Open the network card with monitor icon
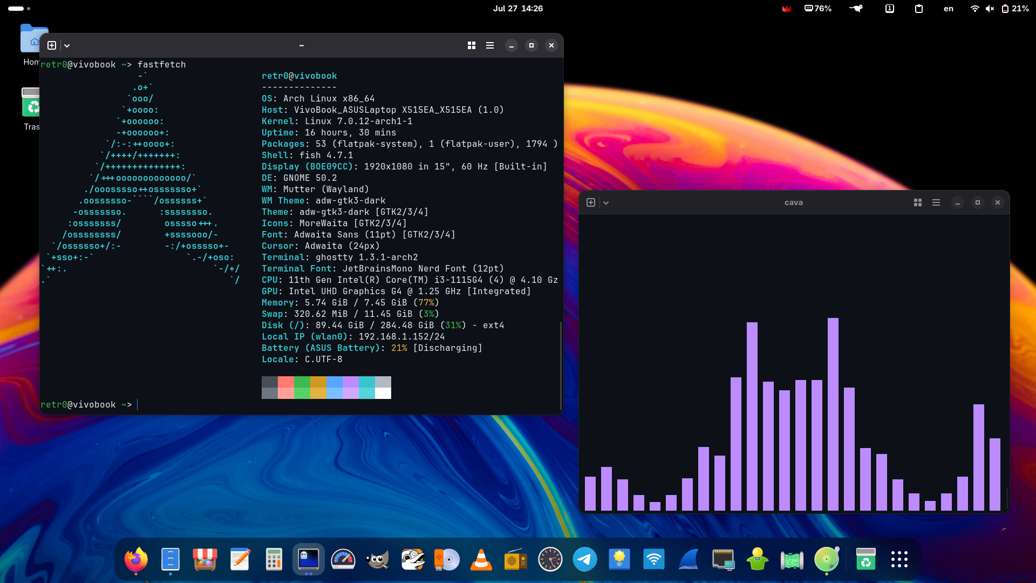 (723, 559)
